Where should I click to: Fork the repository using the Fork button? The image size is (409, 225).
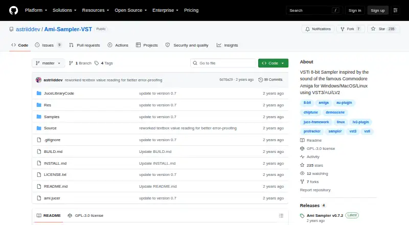click(351, 29)
